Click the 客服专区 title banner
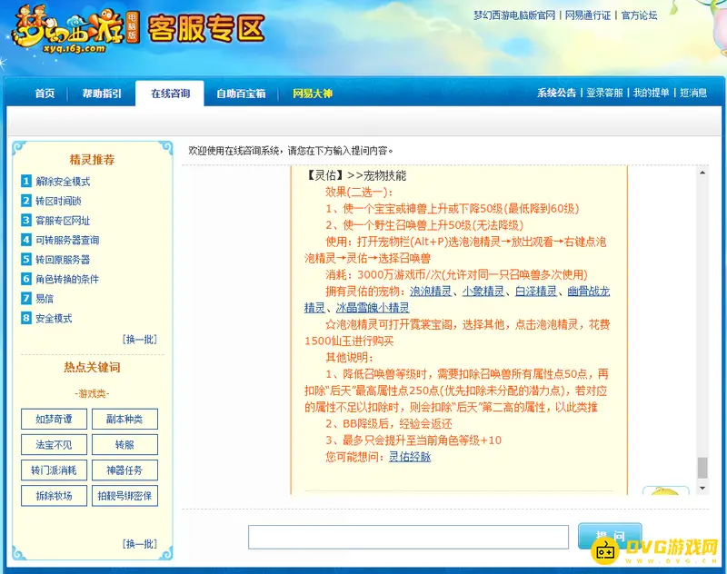 point(206,29)
